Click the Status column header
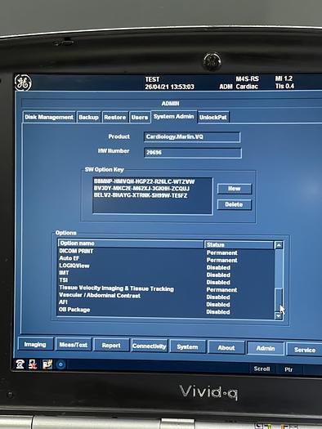Screen dimensions: 322x429 click(x=239, y=244)
